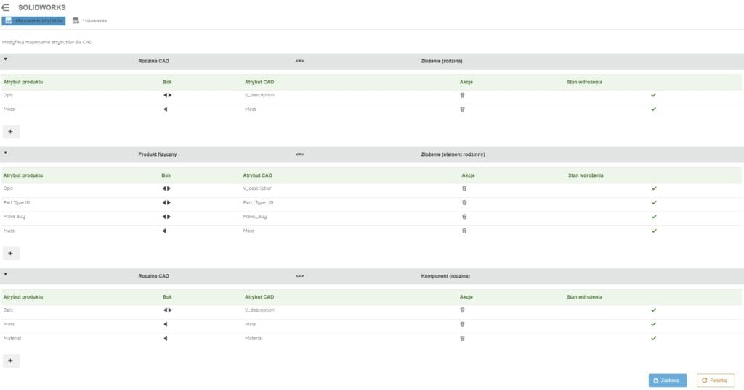Delete Opis mapping in Produkt fizyczny section
The image size is (744, 390).
click(x=464, y=188)
